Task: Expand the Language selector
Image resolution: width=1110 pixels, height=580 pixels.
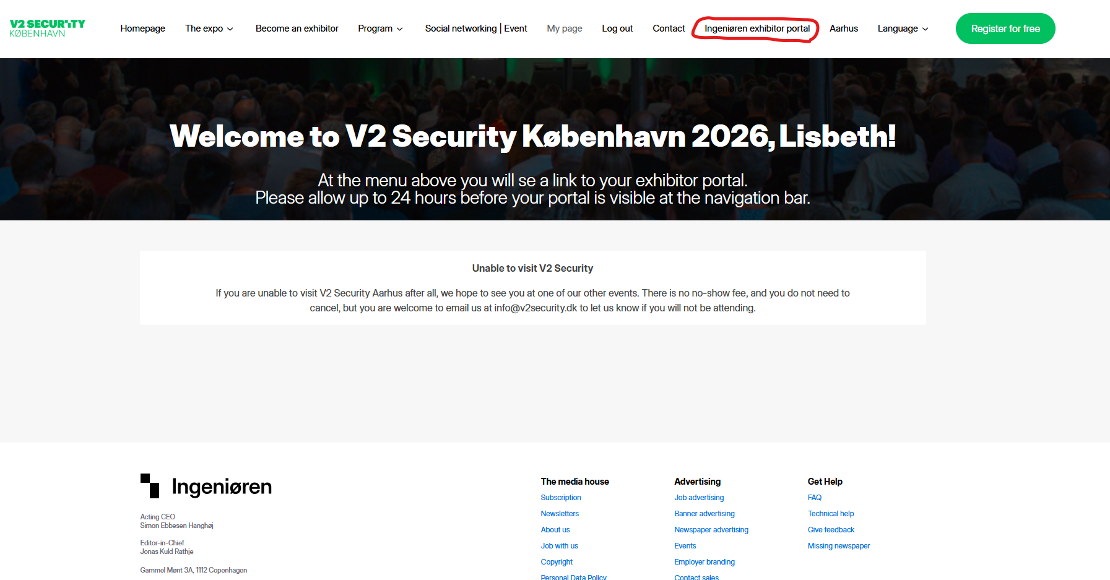Action: coord(903,28)
